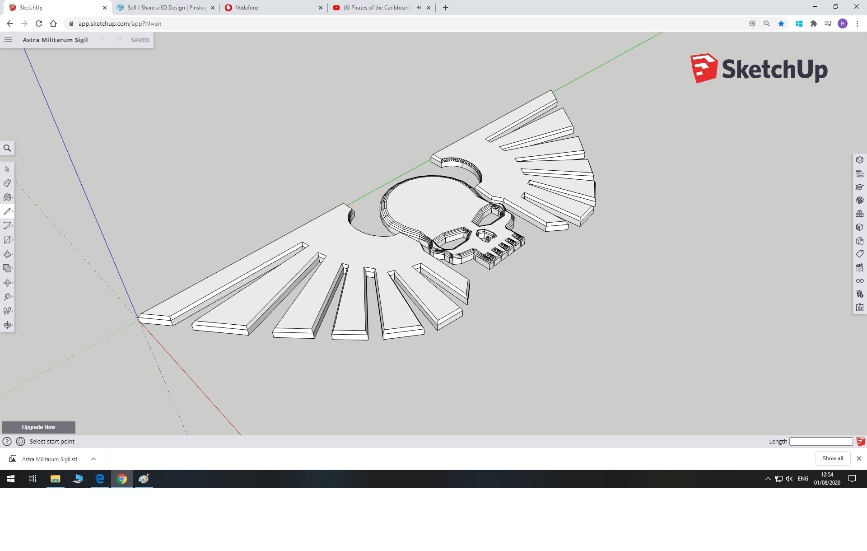Open the 3D Warehouse panel

pyautogui.click(x=860, y=200)
